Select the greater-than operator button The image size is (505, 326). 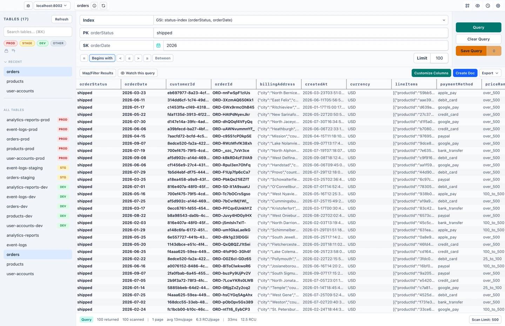[138, 58]
